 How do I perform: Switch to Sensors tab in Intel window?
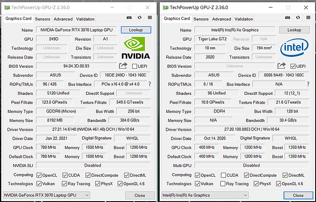coord(201,19)
